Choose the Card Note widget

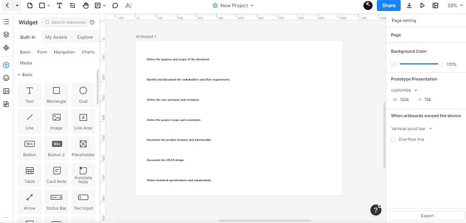(56, 175)
